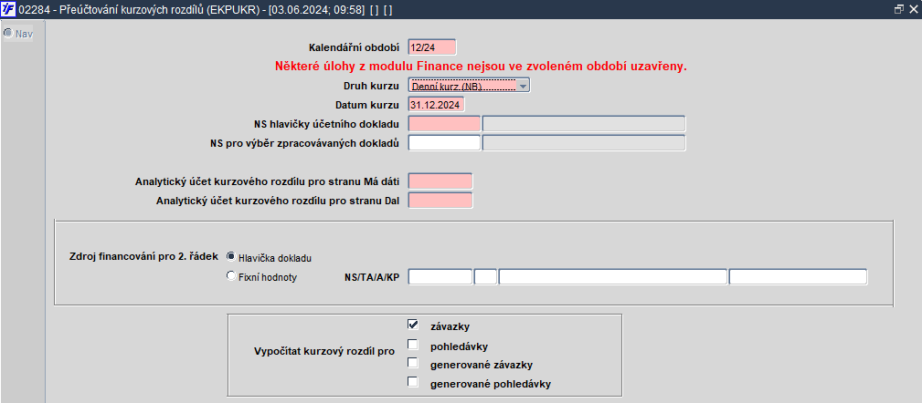Click the last NS/TA/A/KP field
The image size is (922, 403).
pyautogui.click(x=798, y=277)
